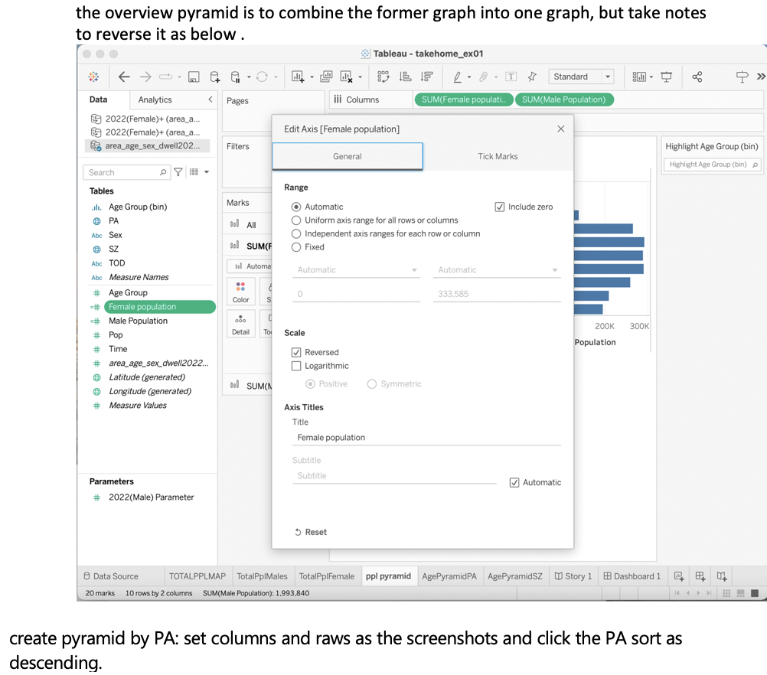Click the Undo back arrow
Image resolution: width=767 pixels, height=675 pixels.
(124, 77)
